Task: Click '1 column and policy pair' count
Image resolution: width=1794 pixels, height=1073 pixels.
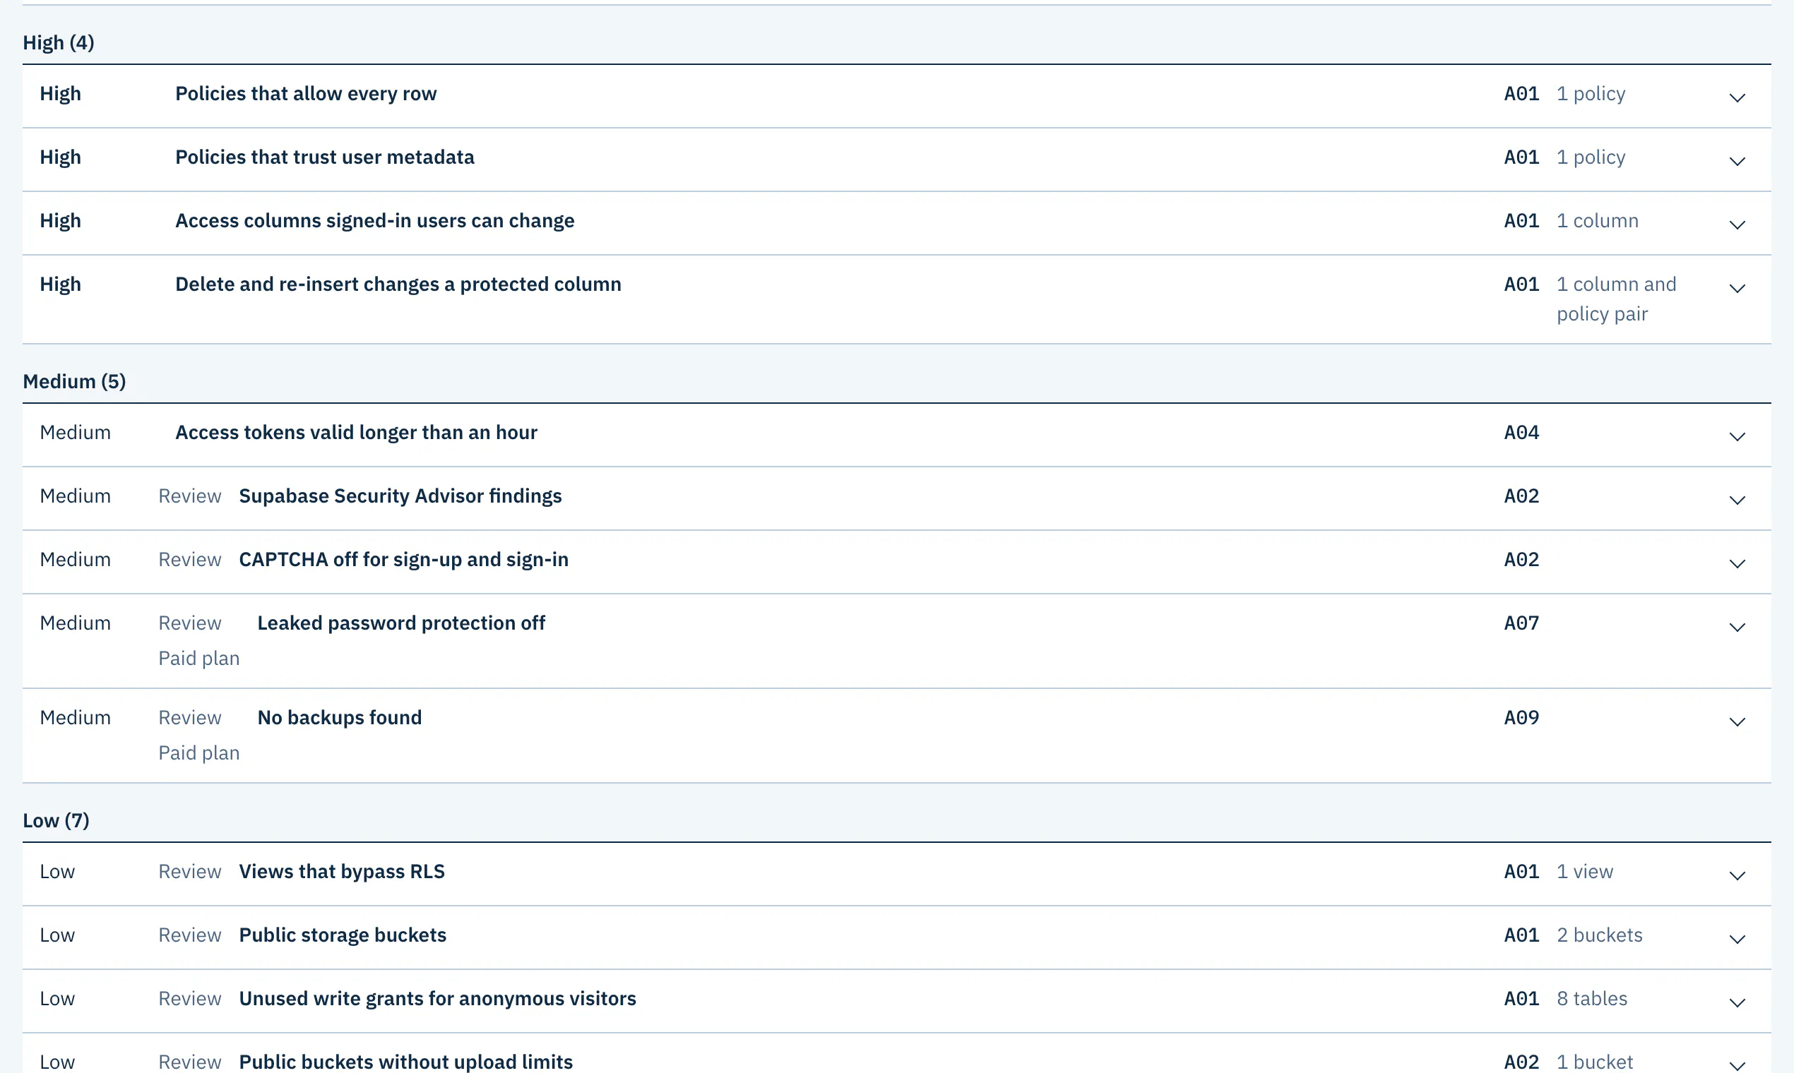Action: click(1616, 299)
